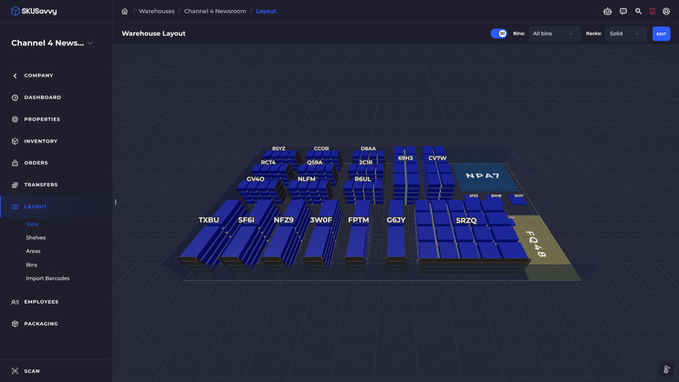Click the Company back arrow icon
The height and width of the screenshot is (382, 679).
(15, 75)
